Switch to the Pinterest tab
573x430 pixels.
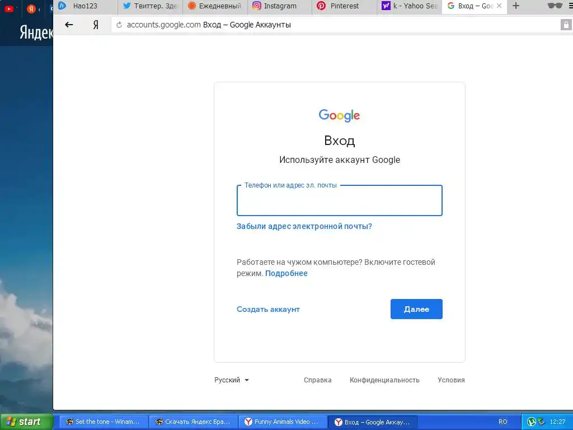tap(345, 6)
